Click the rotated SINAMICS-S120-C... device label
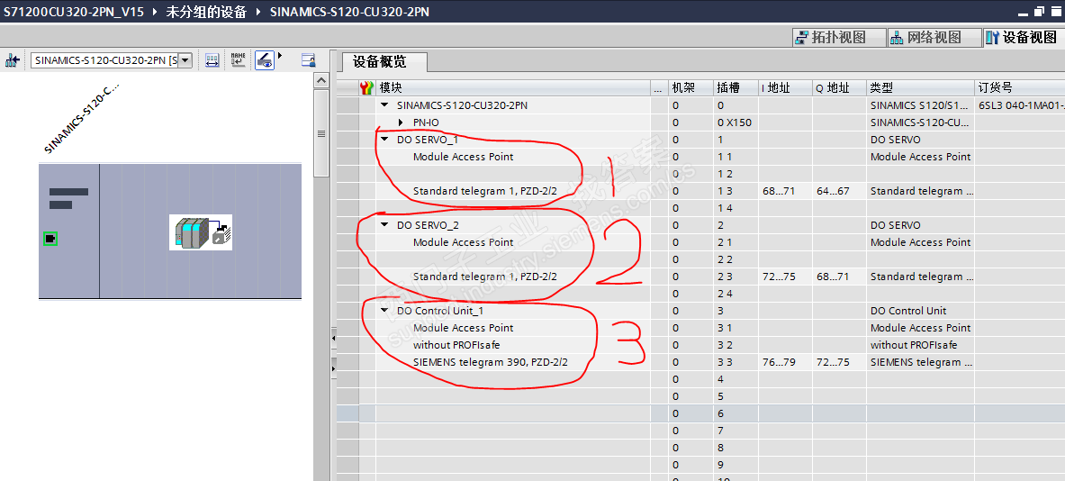 click(81, 119)
